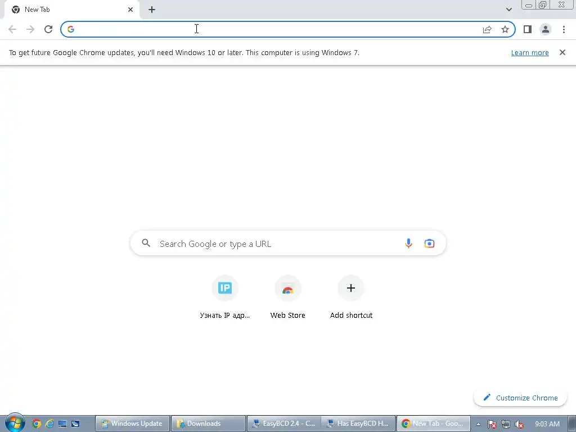Viewport: 576px width, 432px height.
Task: Open a new tab with plus button
Action: click(152, 10)
